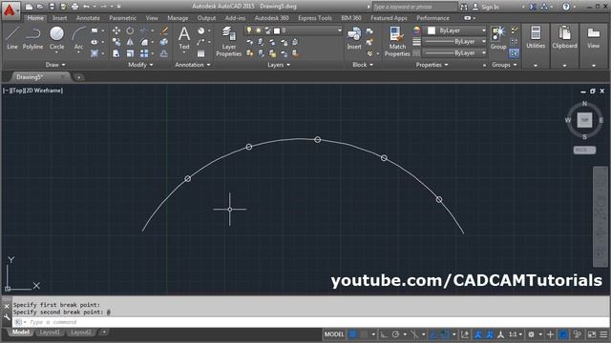
Task: Click the Copy tool icon
Action: pos(116,42)
